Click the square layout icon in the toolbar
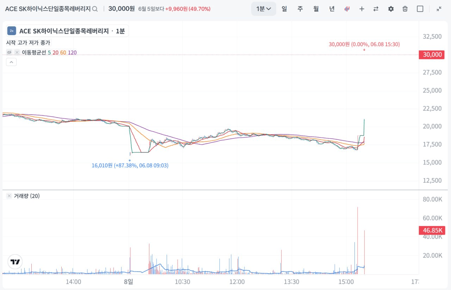This screenshot has width=451, height=290. coord(420,9)
